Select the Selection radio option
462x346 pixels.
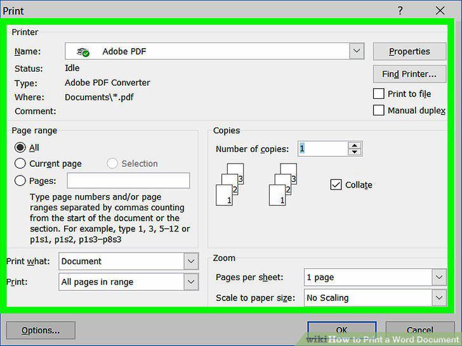pos(112,163)
